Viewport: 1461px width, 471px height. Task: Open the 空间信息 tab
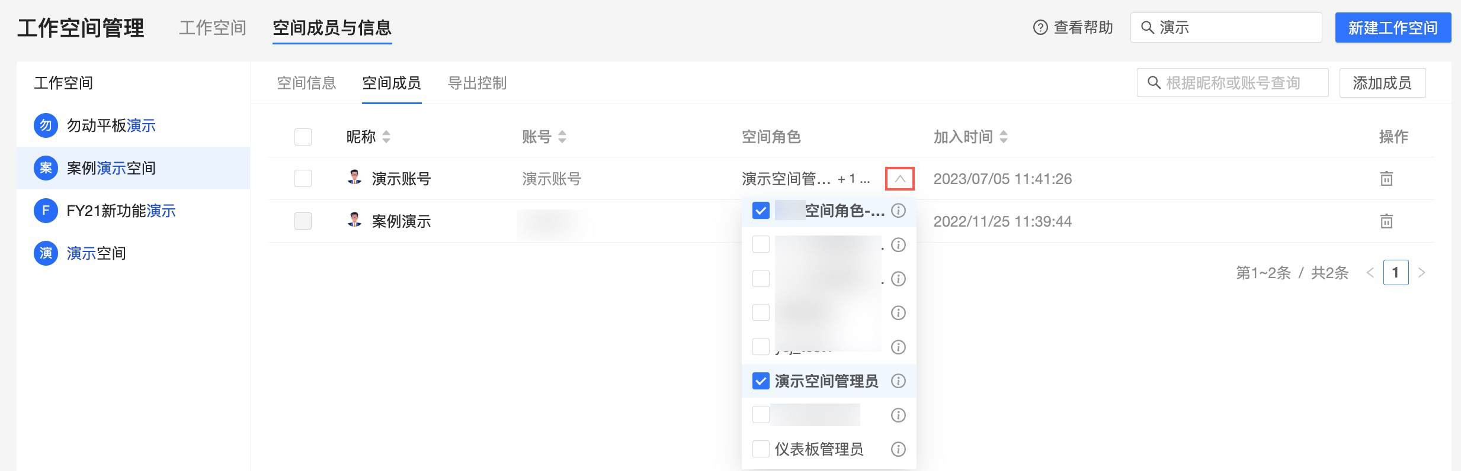tap(306, 83)
